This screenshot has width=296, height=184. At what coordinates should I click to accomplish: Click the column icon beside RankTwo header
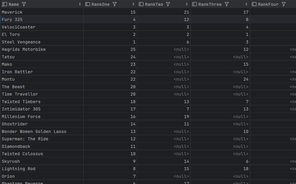141,4
